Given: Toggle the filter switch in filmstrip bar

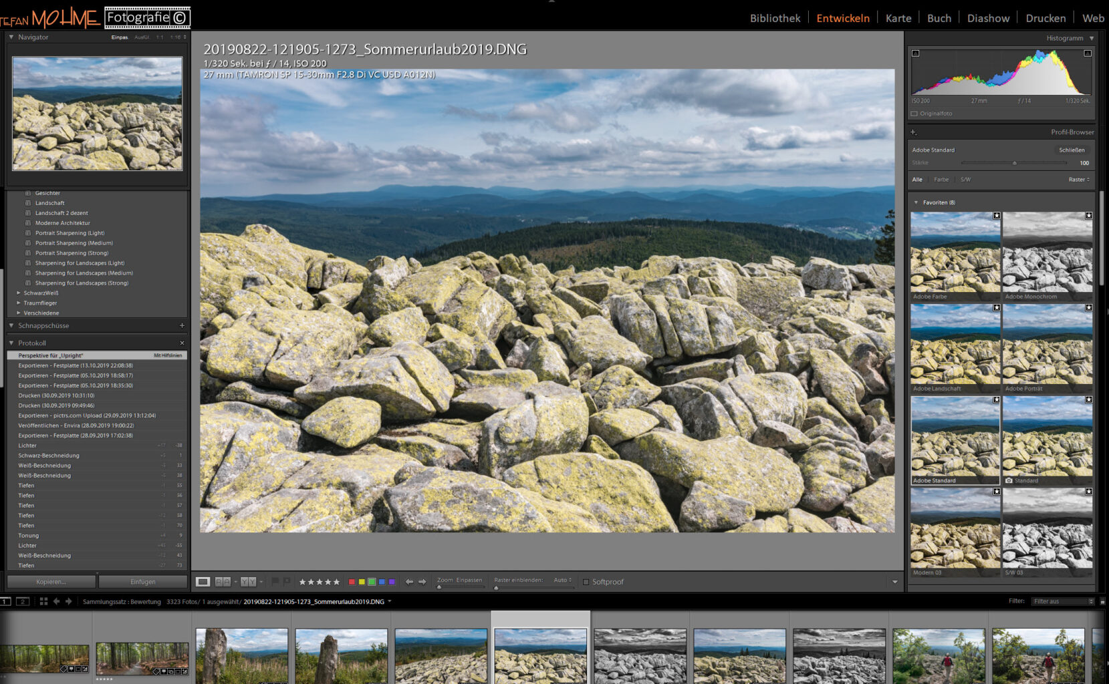Looking at the screenshot, I should 1102,602.
